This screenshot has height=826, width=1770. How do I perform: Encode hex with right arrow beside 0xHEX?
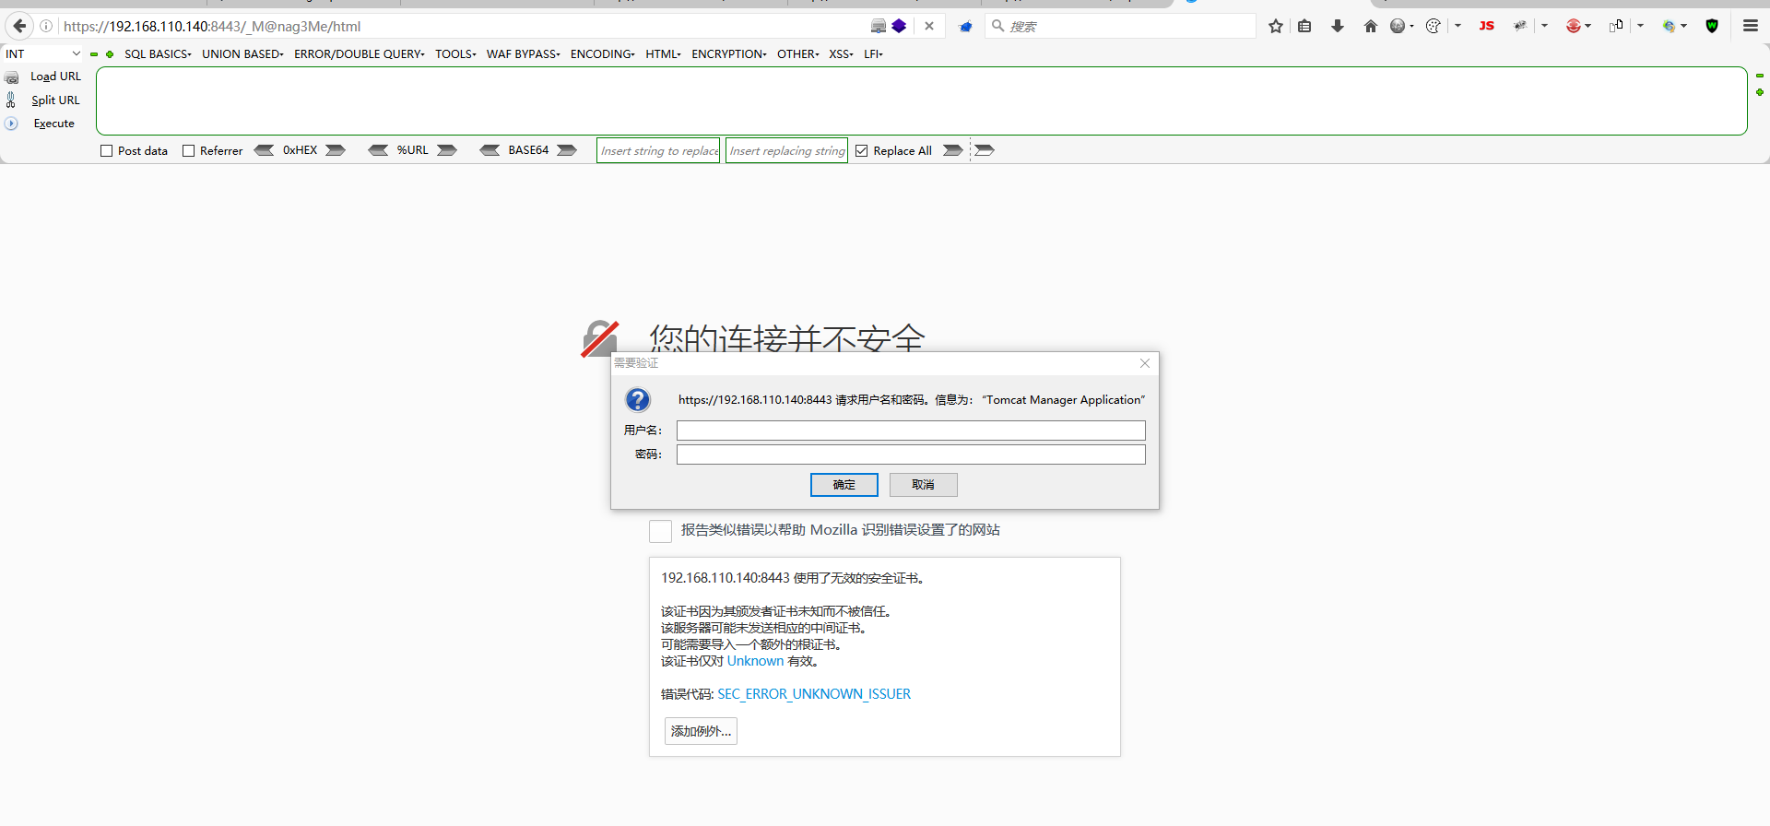pos(336,150)
